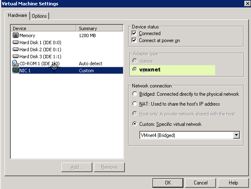Click the VMnet4 (Bridged) combo box field

coord(186,135)
